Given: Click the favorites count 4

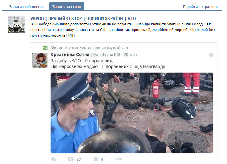Looking at the screenshot, I should [102, 159].
